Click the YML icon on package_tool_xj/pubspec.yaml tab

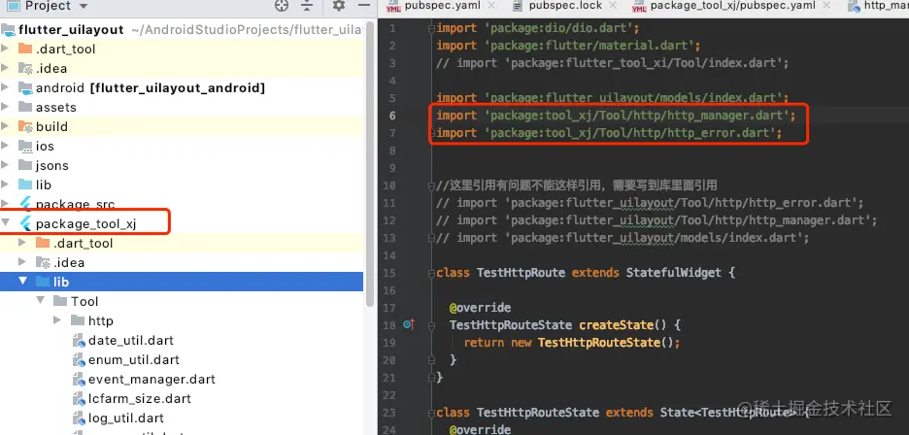(639, 7)
